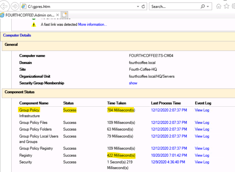235x172 pixels.
Task: Go back with the browser Back arrow
Action: pyautogui.click(x=4, y=6)
